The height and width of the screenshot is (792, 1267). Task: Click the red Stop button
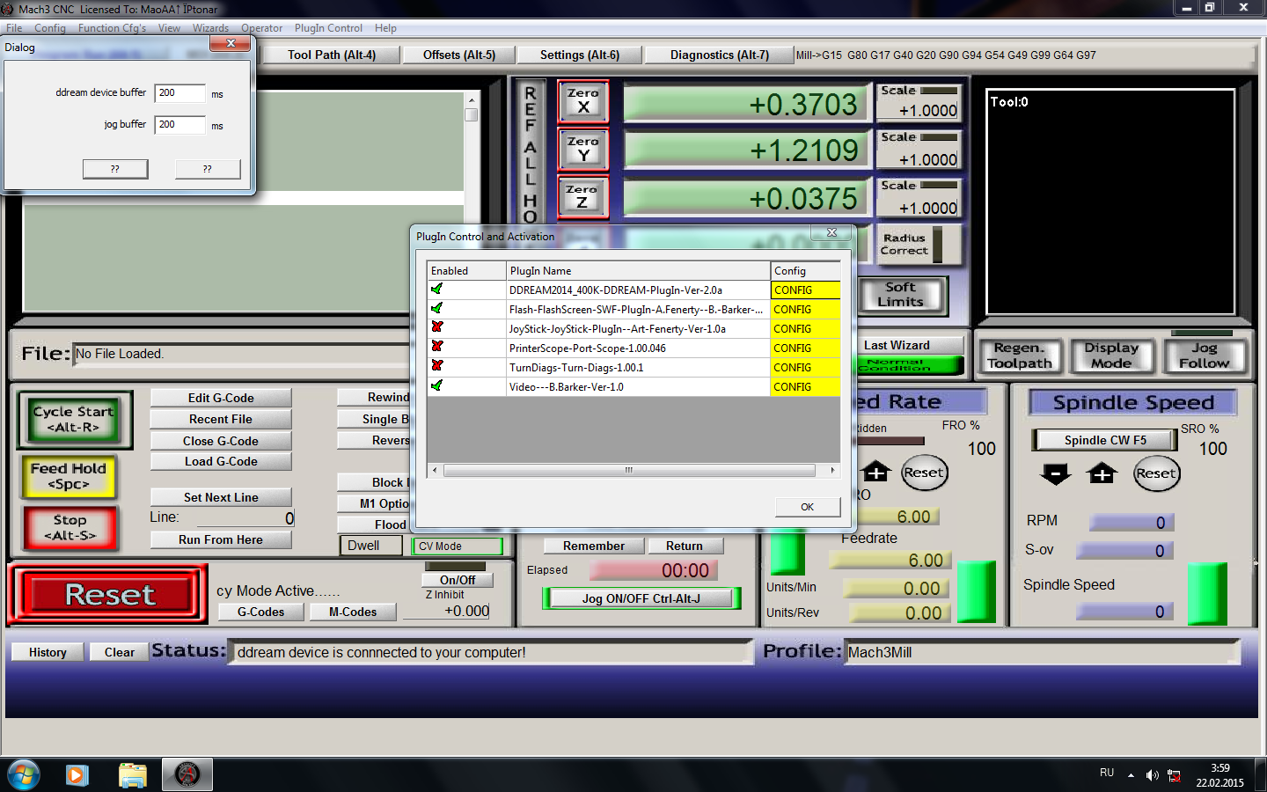[70, 528]
